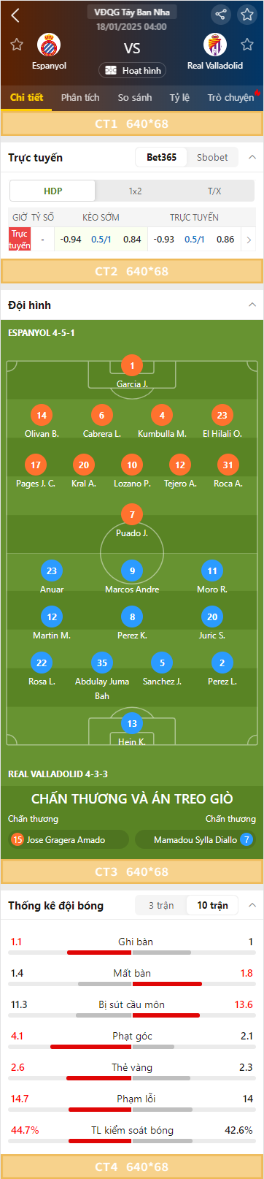Screen dimensions: 264x1179
Task: Collapse the Đội hình lineup section
Action: tap(252, 305)
